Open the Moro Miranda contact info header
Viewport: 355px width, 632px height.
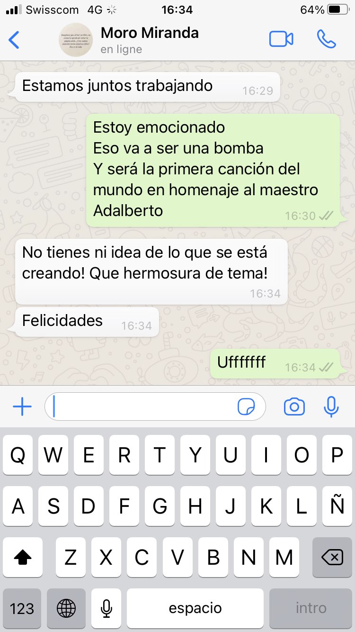point(150,40)
